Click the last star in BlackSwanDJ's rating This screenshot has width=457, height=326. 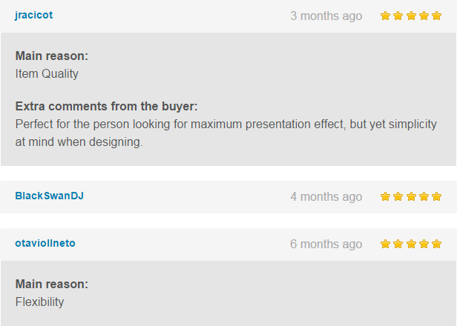[436, 196]
